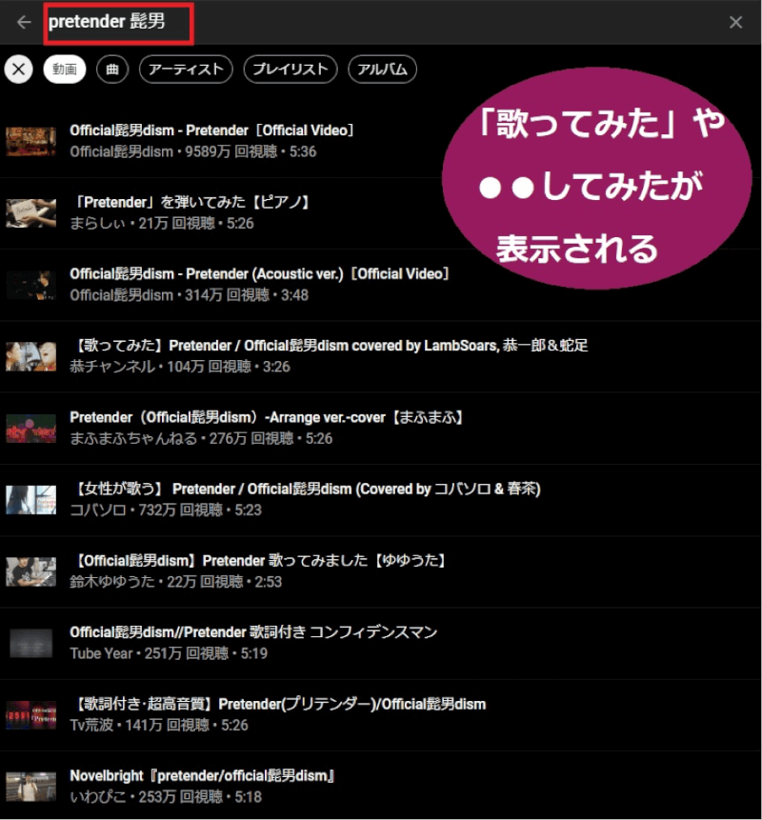Toggle the 動画 filter chip

coord(65,70)
